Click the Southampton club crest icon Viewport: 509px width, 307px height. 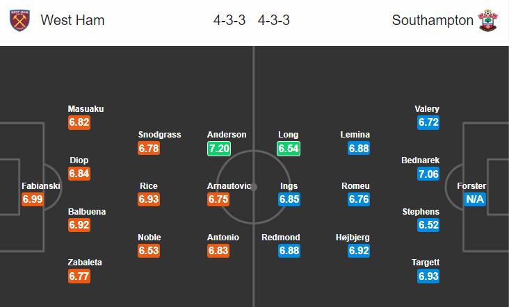488,20
